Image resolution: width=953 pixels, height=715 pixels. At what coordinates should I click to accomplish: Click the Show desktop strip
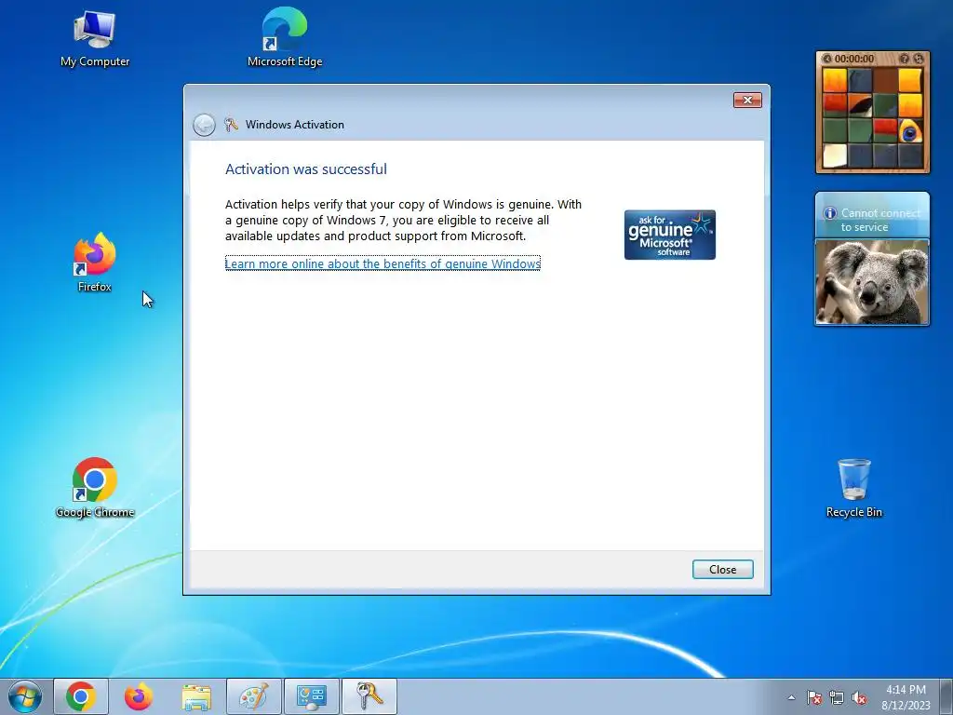click(x=946, y=696)
